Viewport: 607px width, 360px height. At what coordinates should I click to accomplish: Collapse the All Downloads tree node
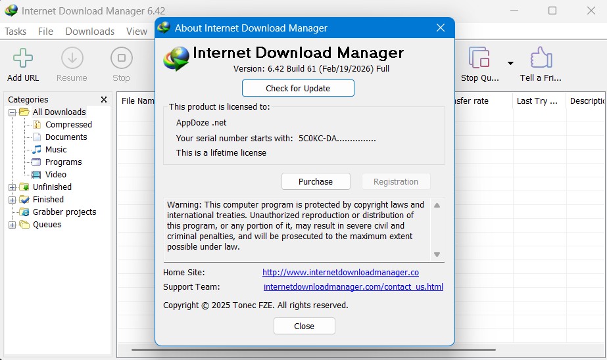pos(12,112)
